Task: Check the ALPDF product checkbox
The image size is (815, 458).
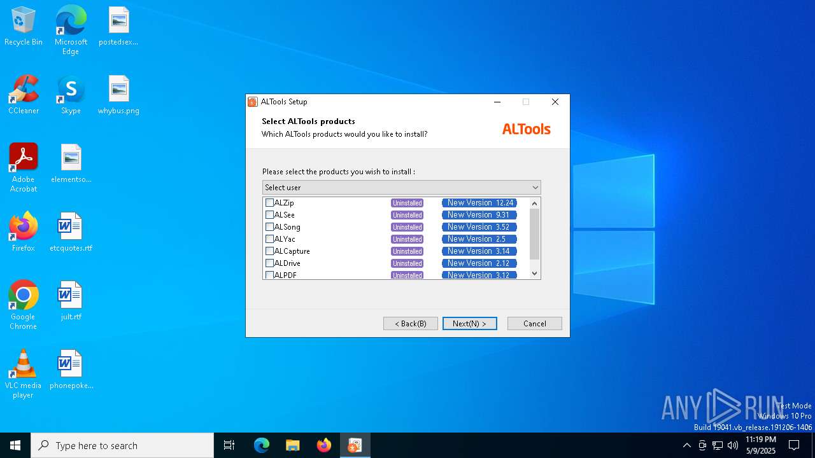Action: coord(269,275)
